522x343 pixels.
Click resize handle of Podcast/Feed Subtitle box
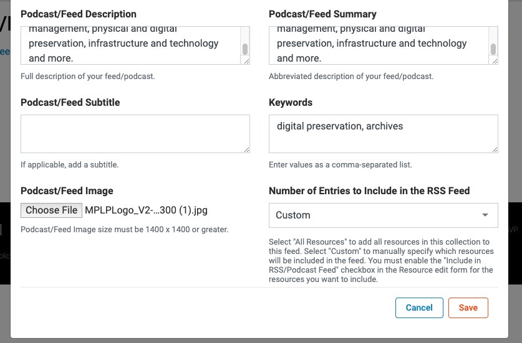tap(246, 149)
